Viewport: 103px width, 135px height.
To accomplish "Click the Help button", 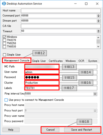I will (11, 130).
